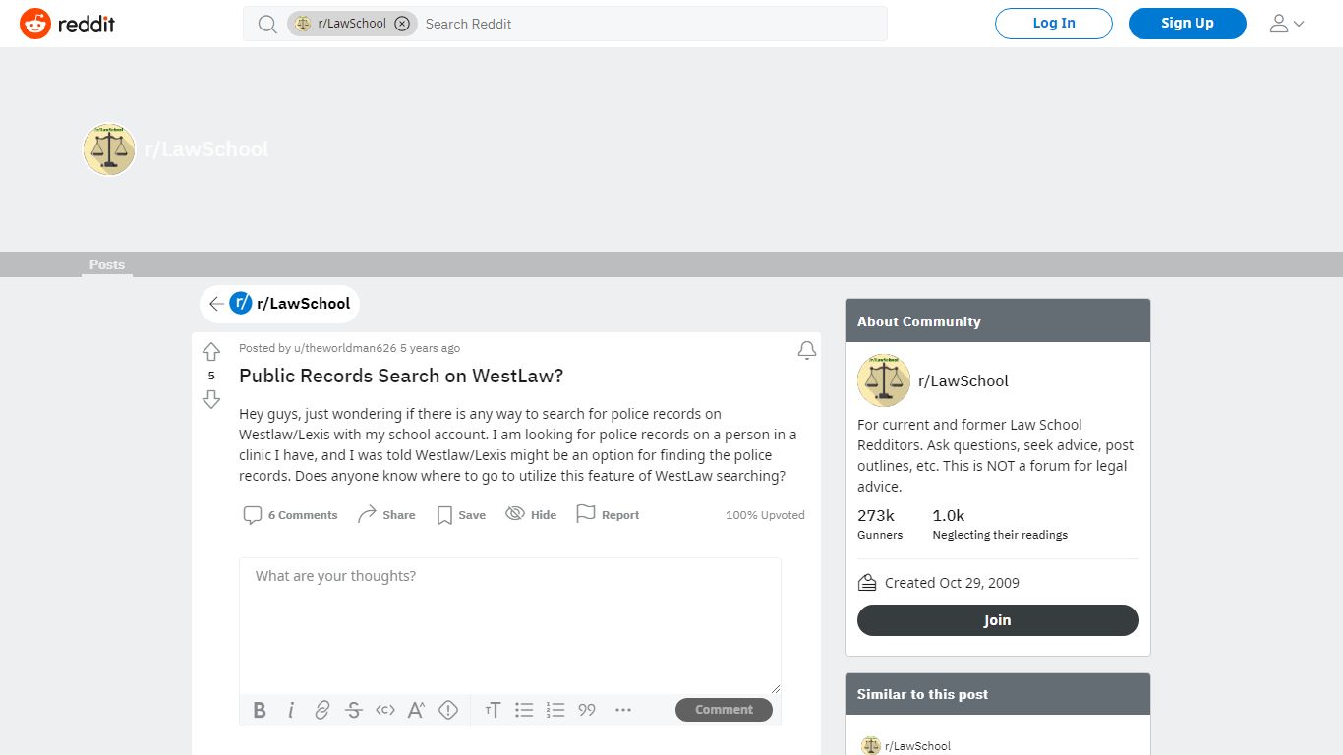The width and height of the screenshot is (1343, 755).
Task: Toggle inline code formatting
Action: pos(385,710)
